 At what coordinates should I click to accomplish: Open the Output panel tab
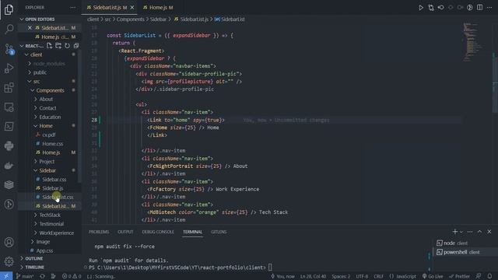125,232
